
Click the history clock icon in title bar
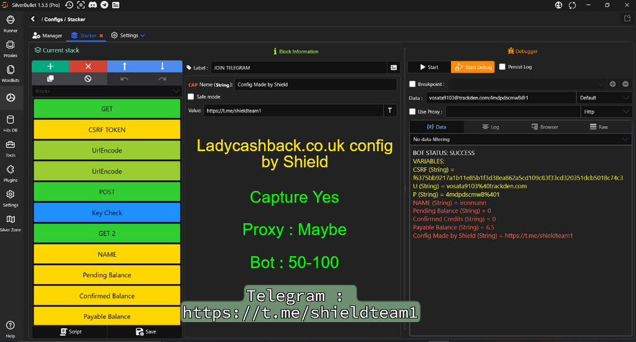coord(69,5)
